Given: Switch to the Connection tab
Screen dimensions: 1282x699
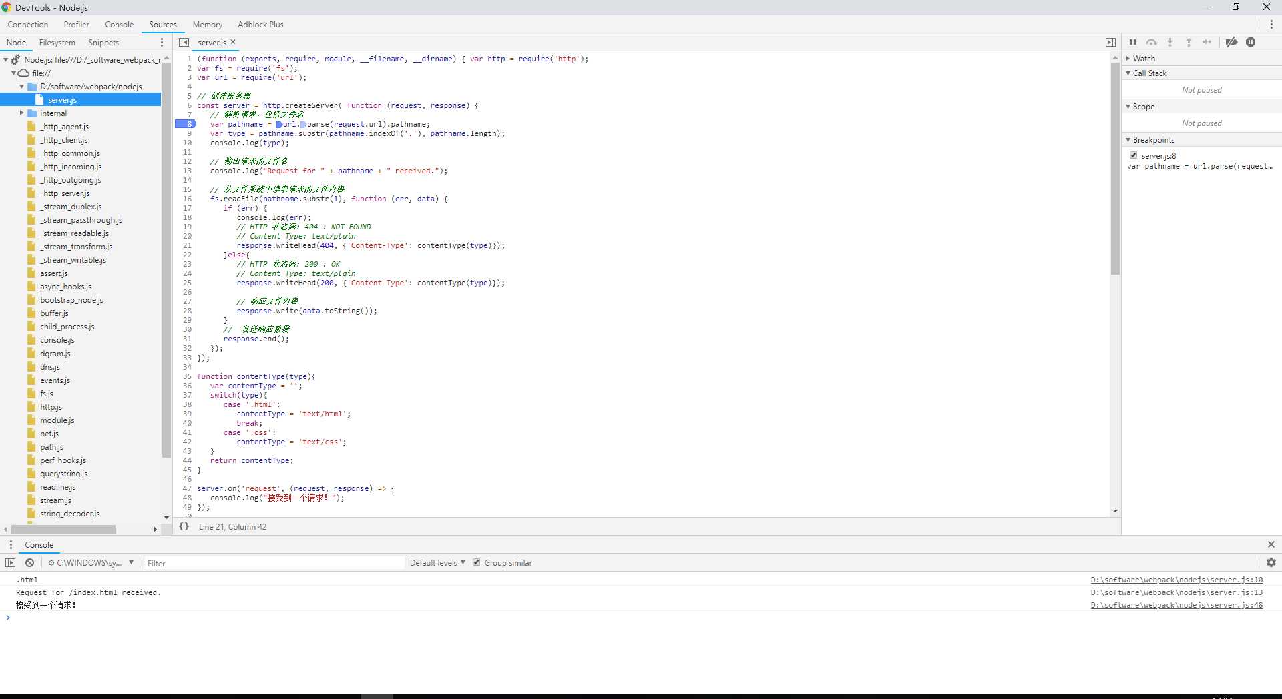Looking at the screenshot, I should 28,24.
